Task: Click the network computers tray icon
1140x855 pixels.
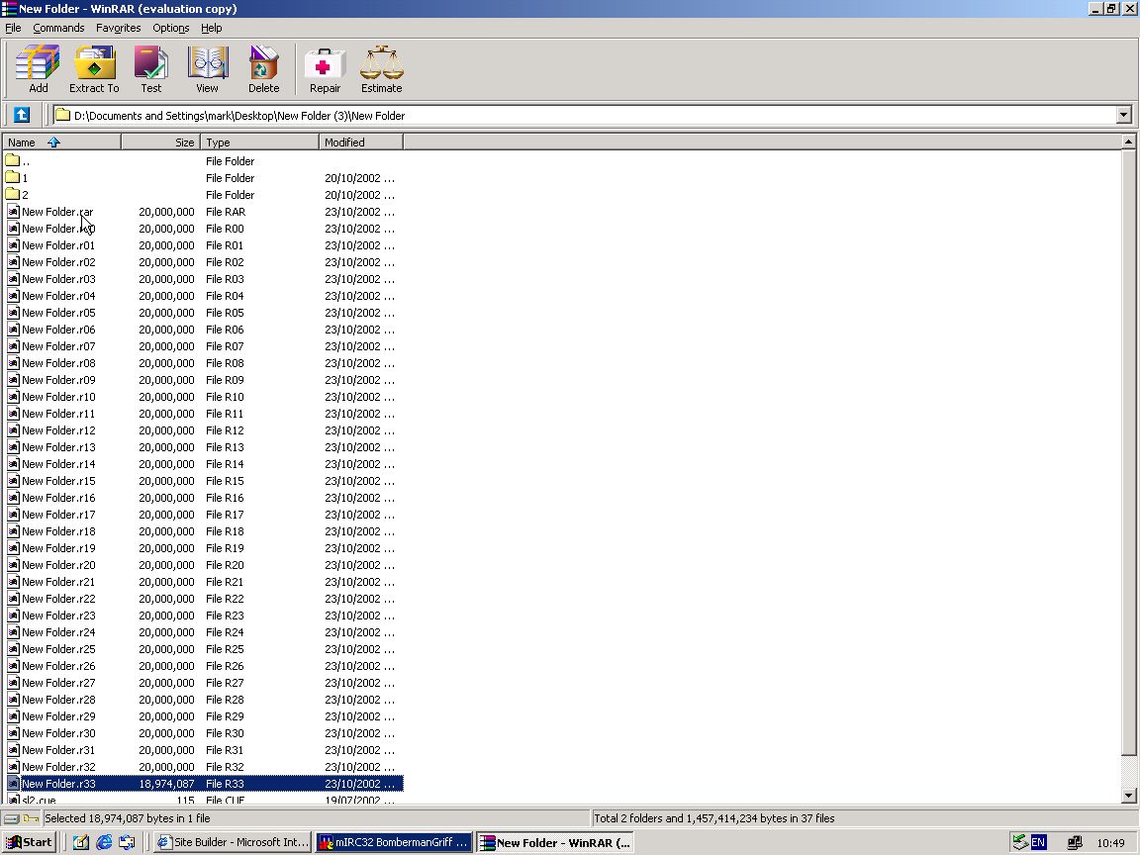Action: pyautogui.click(x=1075, y=843)
